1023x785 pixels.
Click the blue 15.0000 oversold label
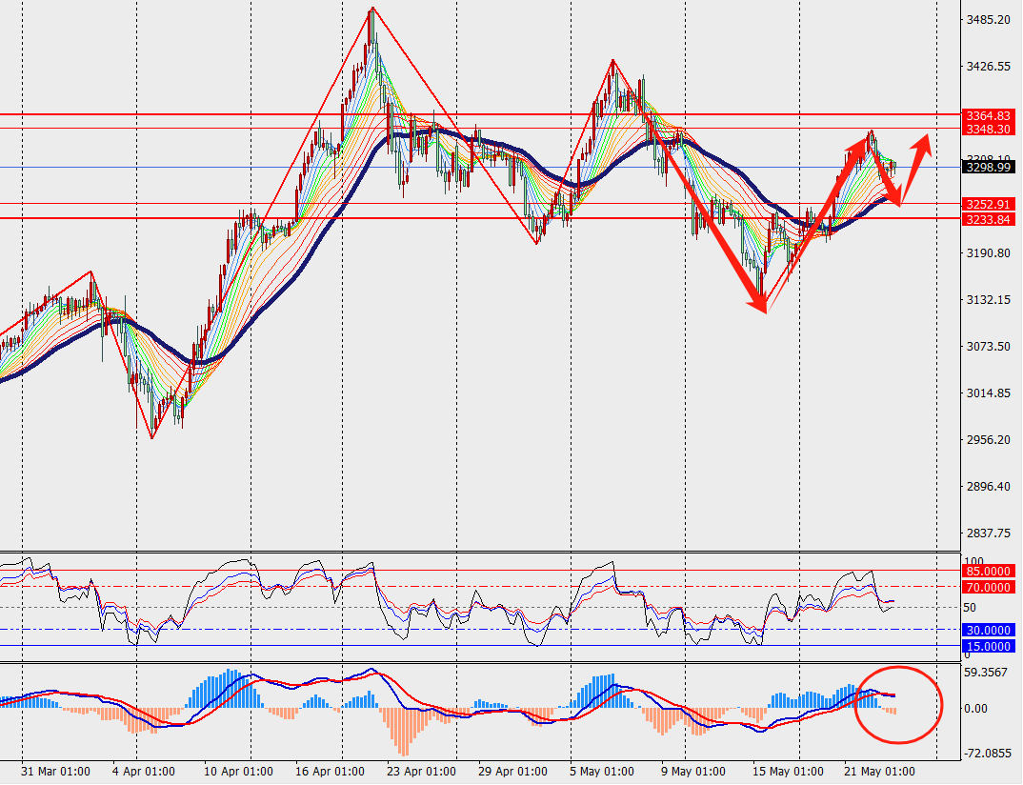[989, 646]
